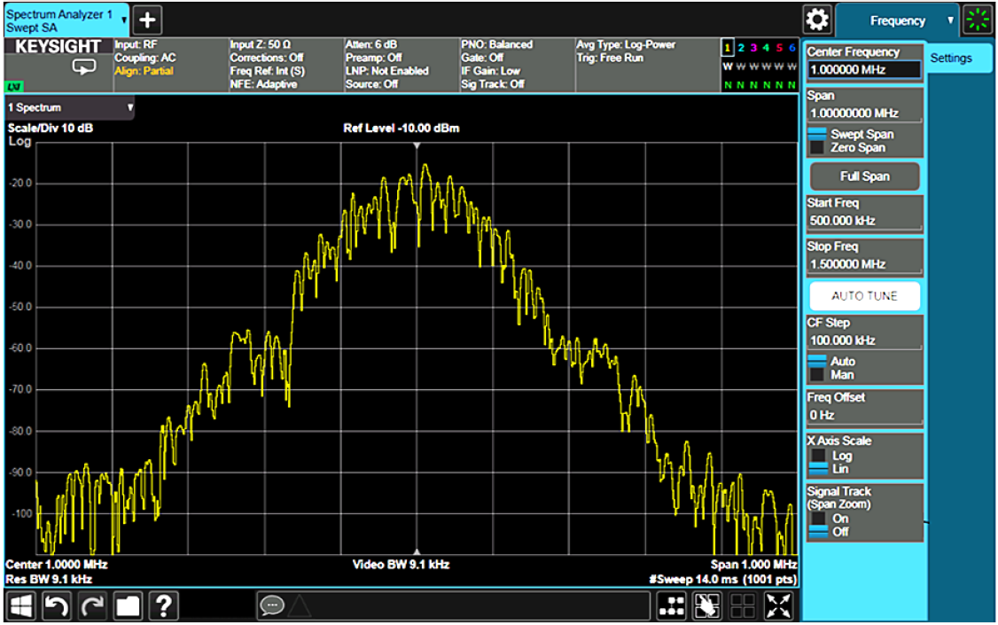Toggle touch hand gesture icon

click(707, 605)
